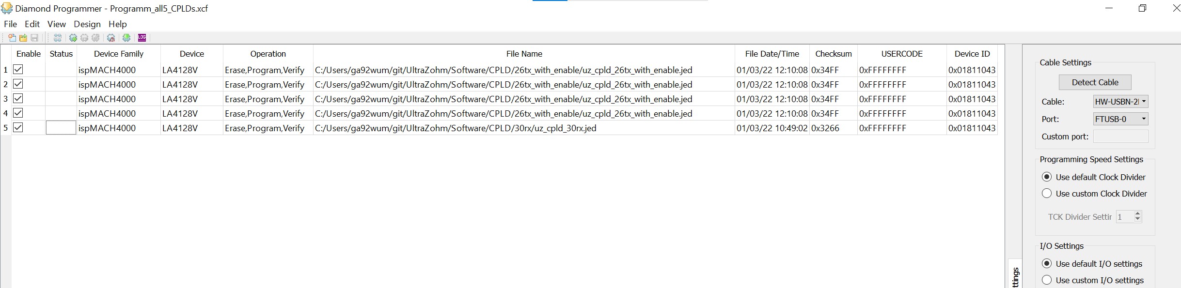Create a new programmer project via toolbar
Screen dimensions: 1181x288
click(x=12, y=38)
